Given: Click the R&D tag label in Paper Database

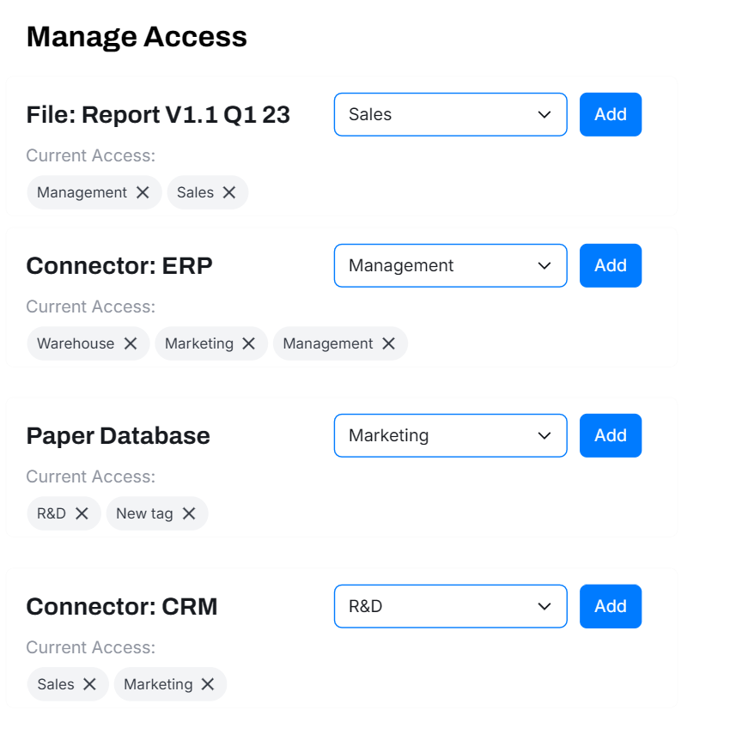Looking at the screenshot, I should point(52,513).
